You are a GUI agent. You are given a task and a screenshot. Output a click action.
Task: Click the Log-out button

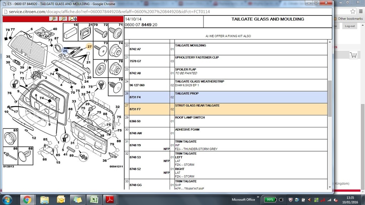tap(350, 26)
